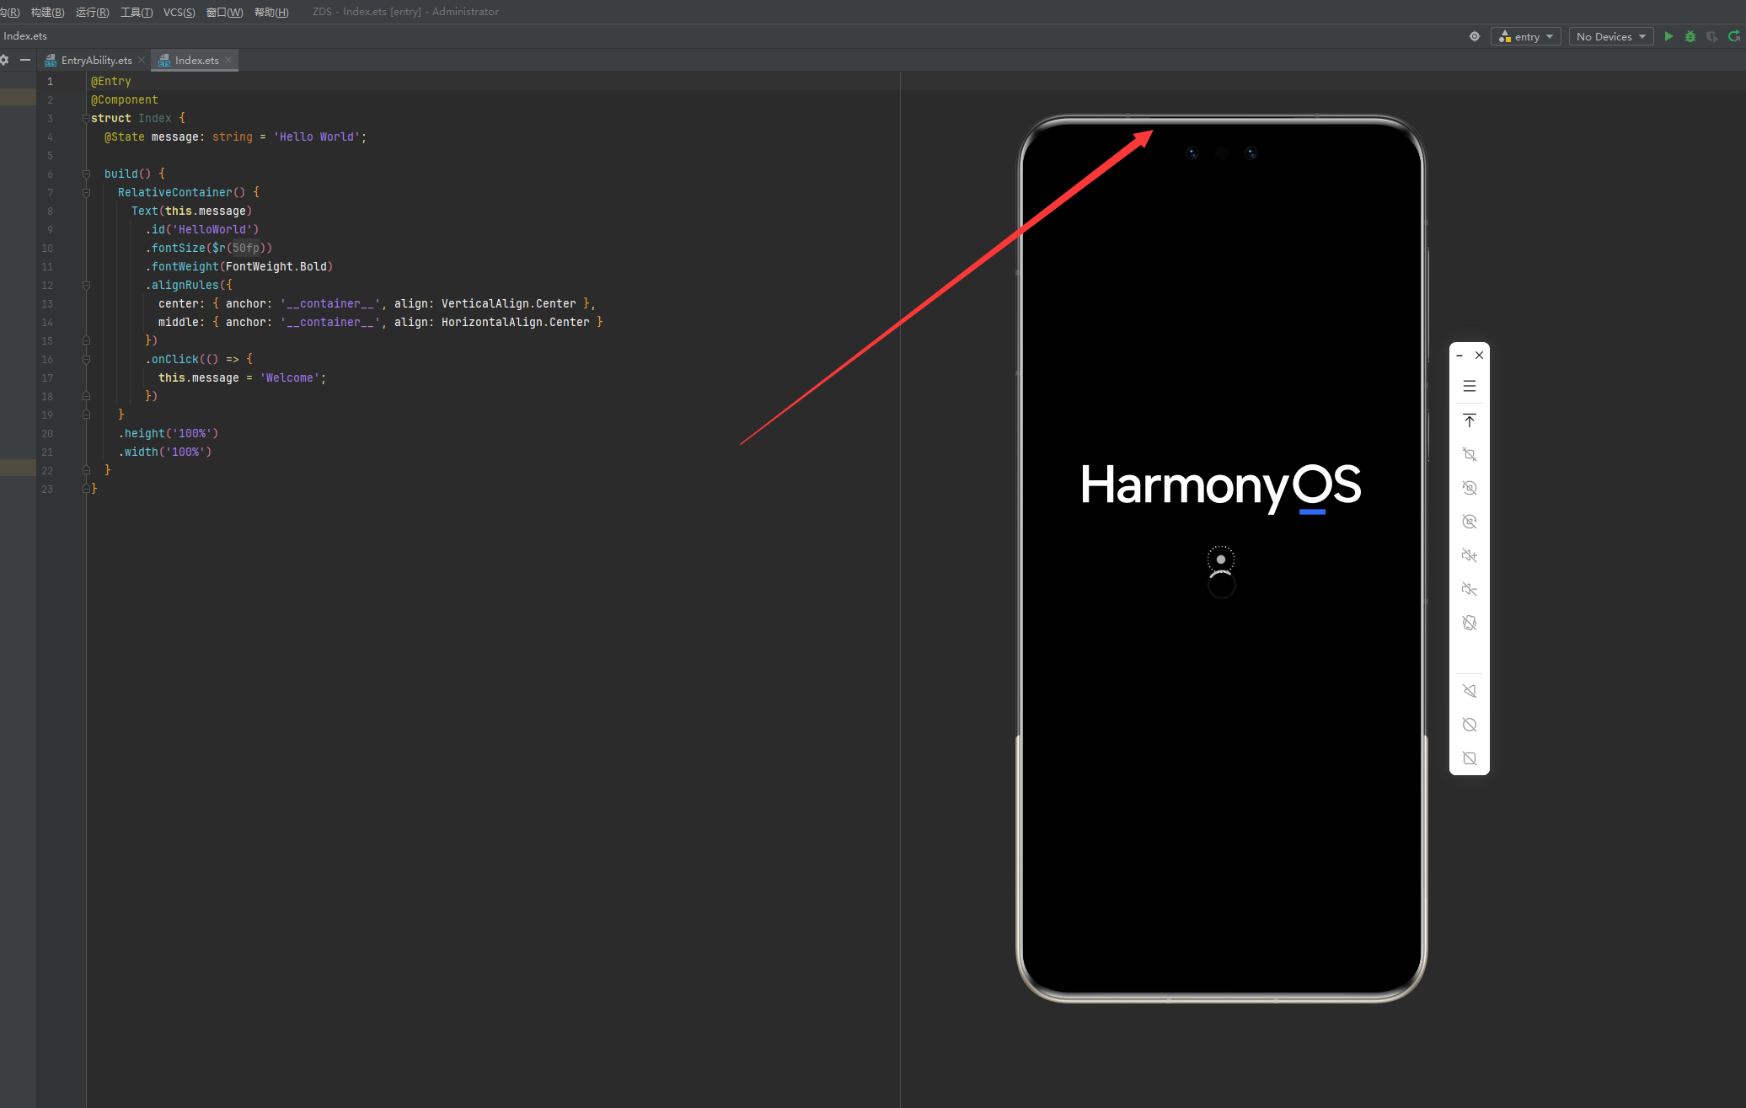The width and height of the screenshot is (1746, 1108).
Task: Start debugging with the green bug icon
Action: 1690,36
